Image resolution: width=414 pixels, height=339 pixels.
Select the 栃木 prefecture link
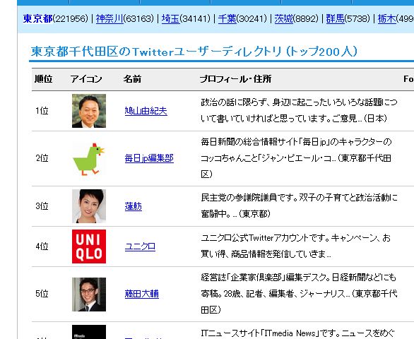(x=387, y=18)
